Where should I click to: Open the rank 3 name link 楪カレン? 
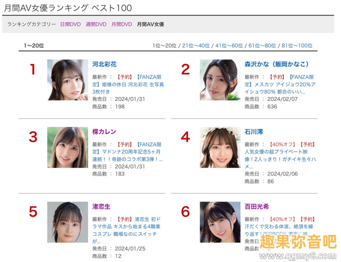[104, 132]
